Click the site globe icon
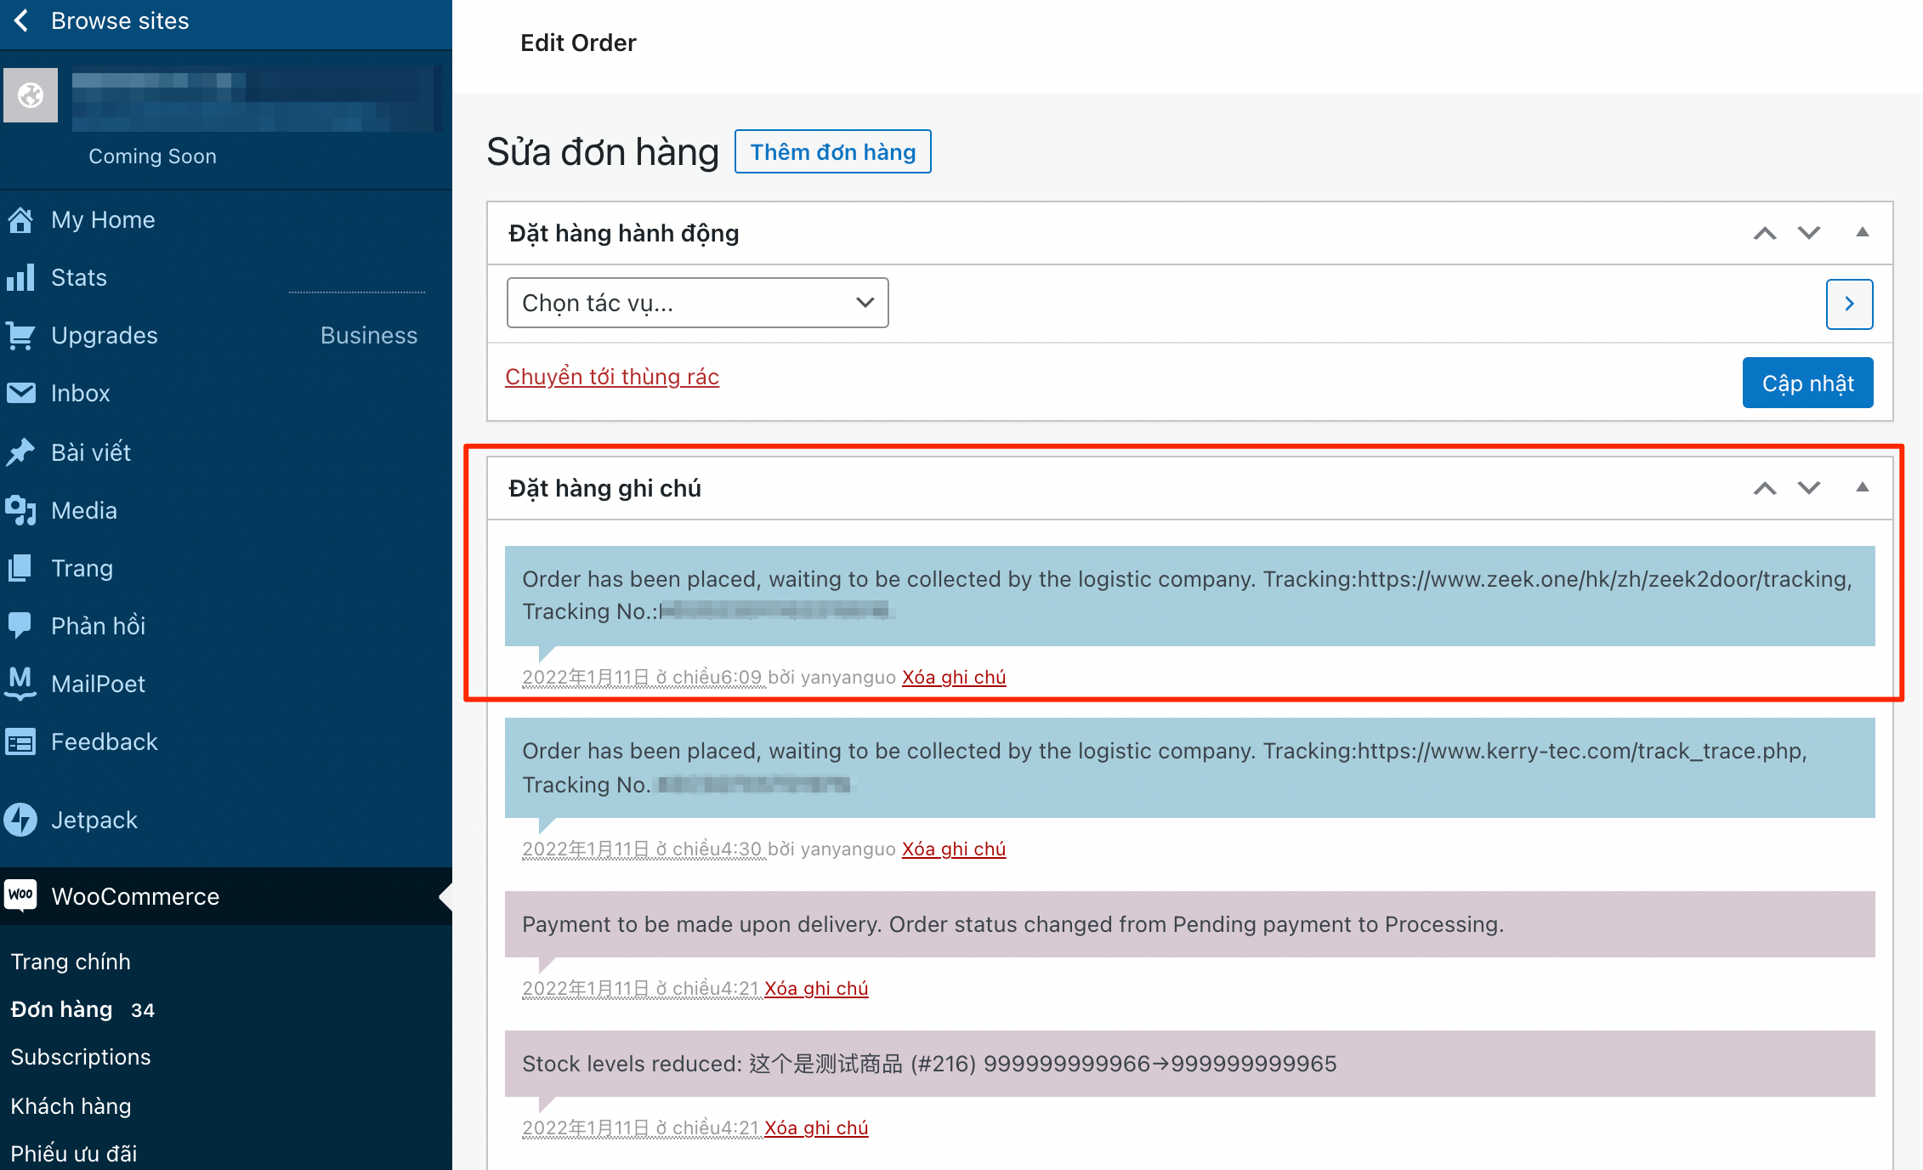 point(31,95)
